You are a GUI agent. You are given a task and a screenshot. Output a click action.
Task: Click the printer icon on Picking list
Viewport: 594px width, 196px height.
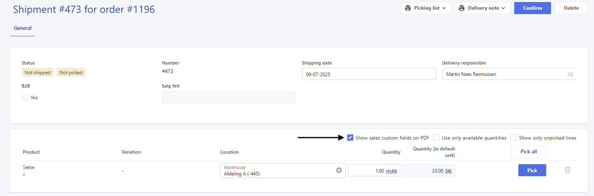(408, 8)
